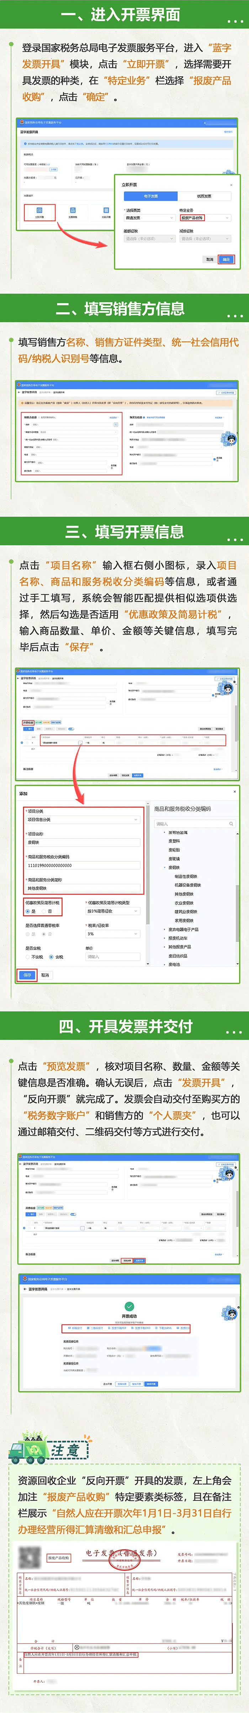Image resolution: width=249 pixels, height=1713 pixels.
Task: Click 取消 in the 立即开票 dialog
Action: 209,259
